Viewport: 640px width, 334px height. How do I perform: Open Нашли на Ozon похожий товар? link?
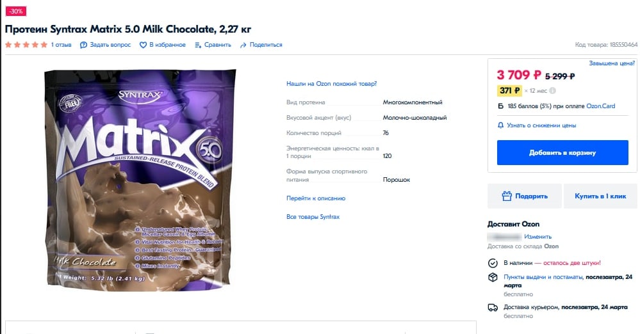(x=331, y=84)
